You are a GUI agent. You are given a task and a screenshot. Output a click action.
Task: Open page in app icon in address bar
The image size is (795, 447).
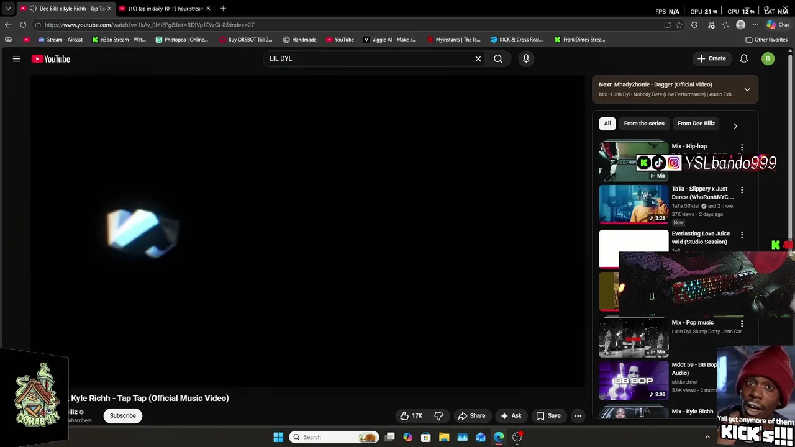(x=667, y=25)
